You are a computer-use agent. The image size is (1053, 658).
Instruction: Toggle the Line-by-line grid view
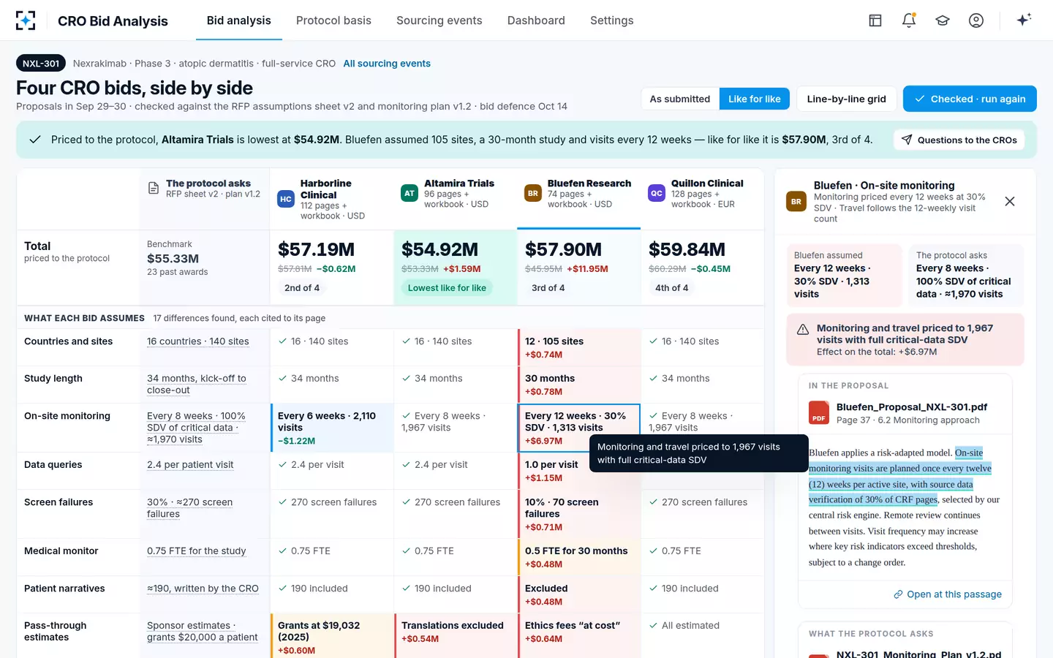coord(846,99)
